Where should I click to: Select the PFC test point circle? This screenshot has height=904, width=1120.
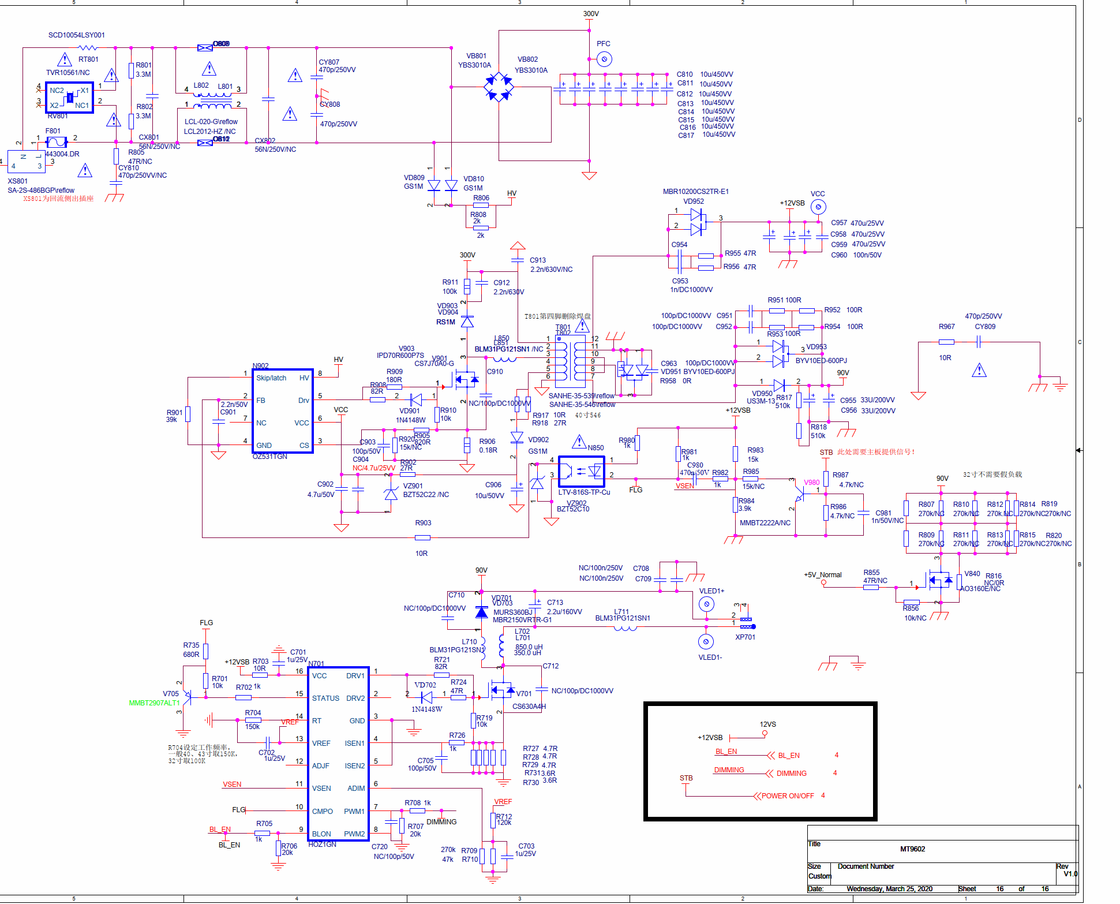pyautogui.click(x=604, y=59)
